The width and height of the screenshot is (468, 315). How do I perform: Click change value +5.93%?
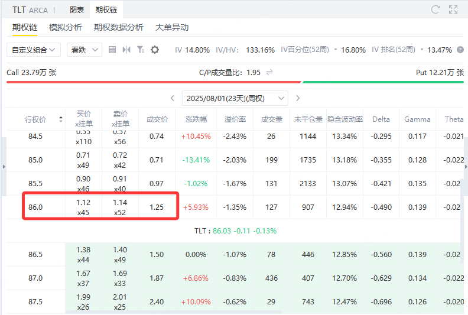(196, 207)
